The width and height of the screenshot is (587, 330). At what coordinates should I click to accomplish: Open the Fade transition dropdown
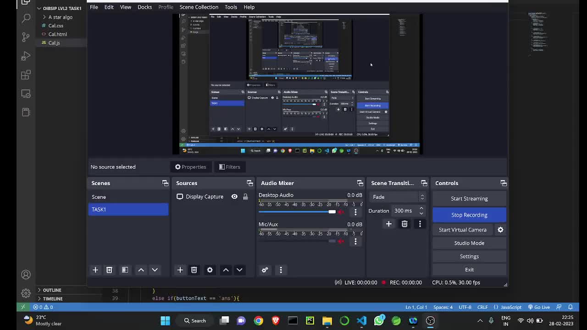[x=397, y=197]
